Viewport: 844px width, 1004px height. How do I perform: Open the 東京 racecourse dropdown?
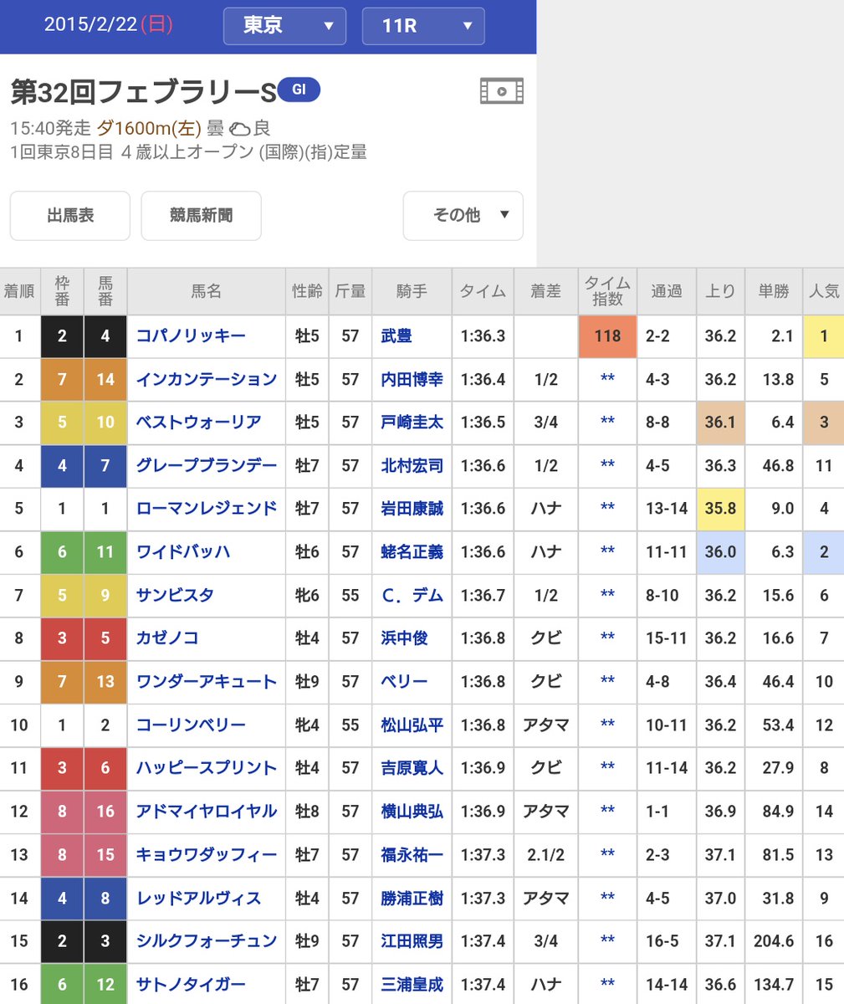tap(284, 26)
